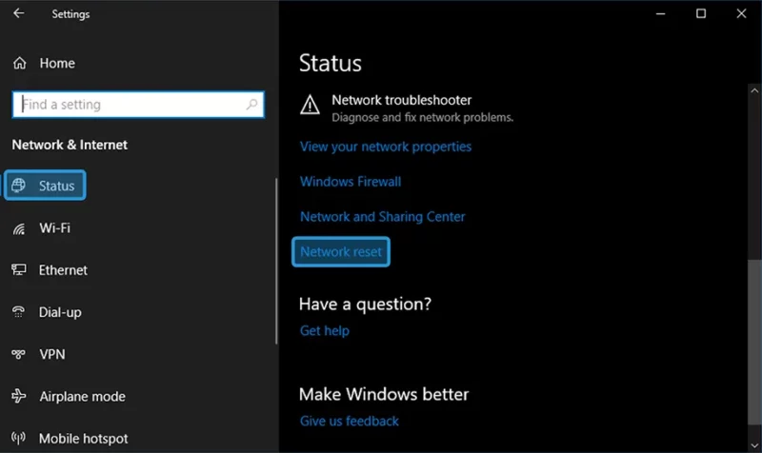Click the right content scrollbar thumb
The height and width of the screenshot is (453, 762).
point(754,343)
